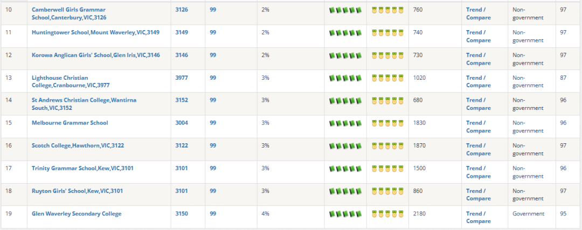Click green book rating icons for Trinity Grammar
This screenshot has height=230, width=582.
click(345, 169)
